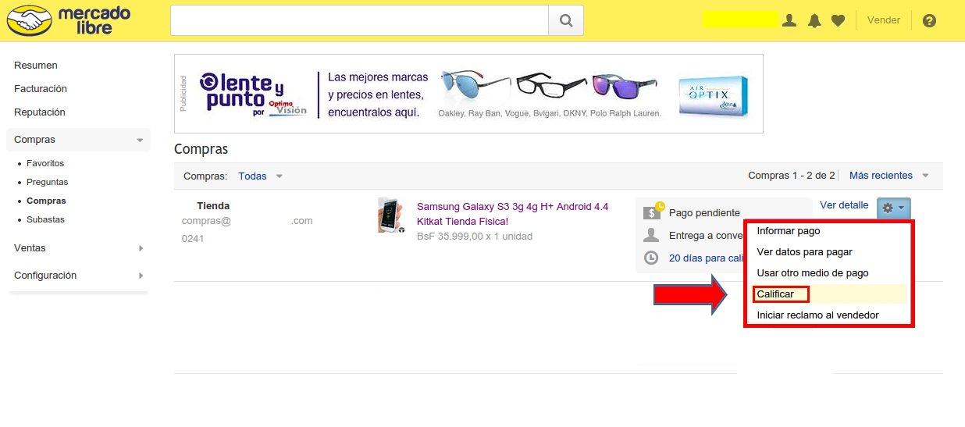Click the '20 días para calificar' link
The height and width of the screenshot is (427, 965).
pos(706,258)
